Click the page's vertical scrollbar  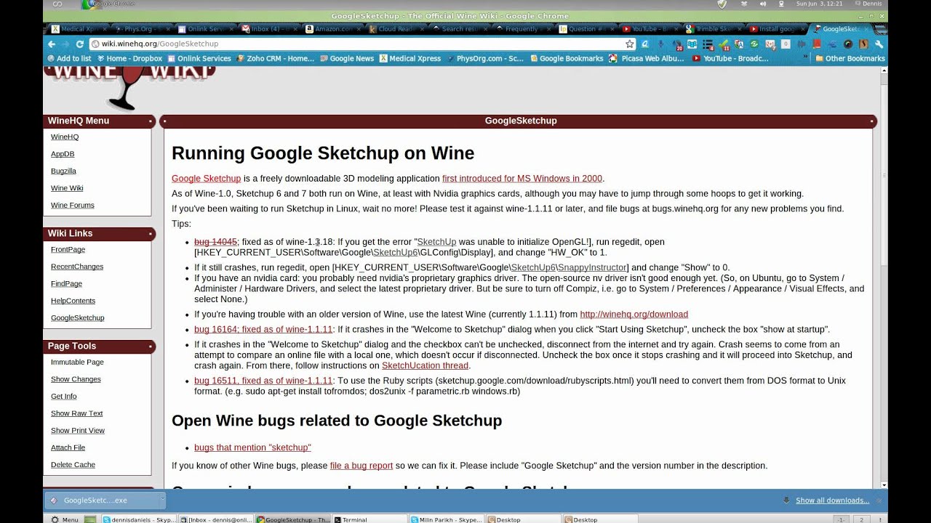pos(884,277)
